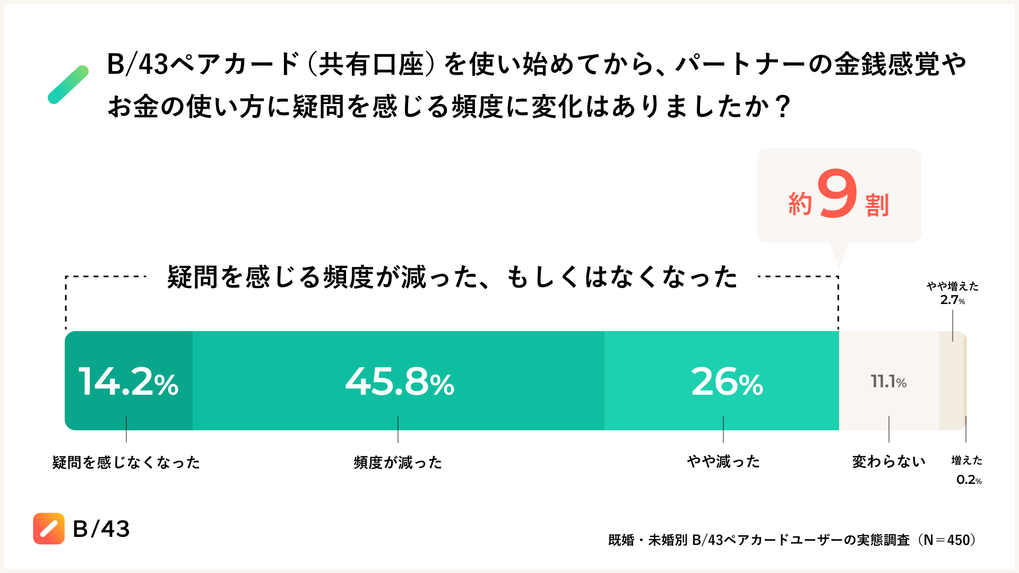
Task: Click the 14.2% percentage text
Action: (x=128, y=382)
